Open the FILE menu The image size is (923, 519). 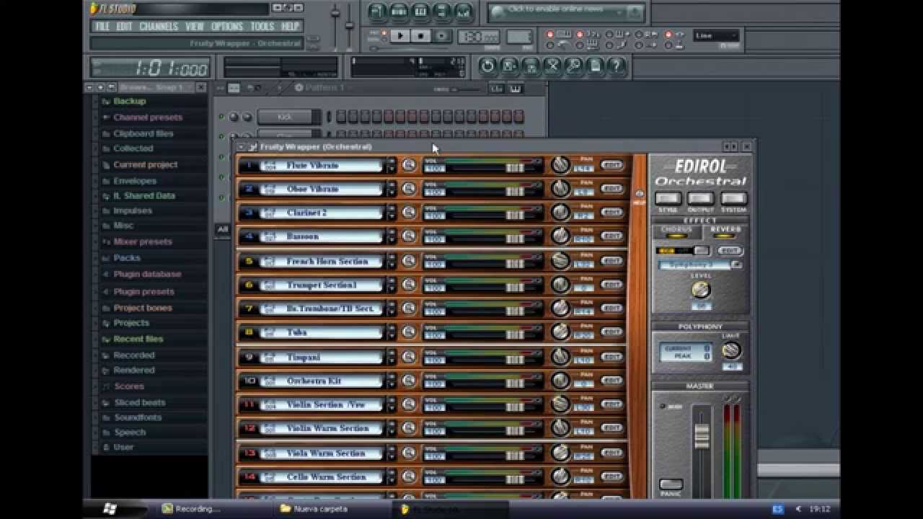pos(102,27)
